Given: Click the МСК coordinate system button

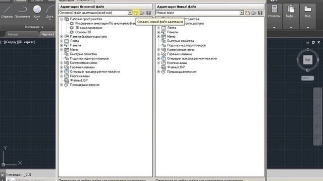Looking at the screenshot, I should pyautogui.click(x=307, y=78).
